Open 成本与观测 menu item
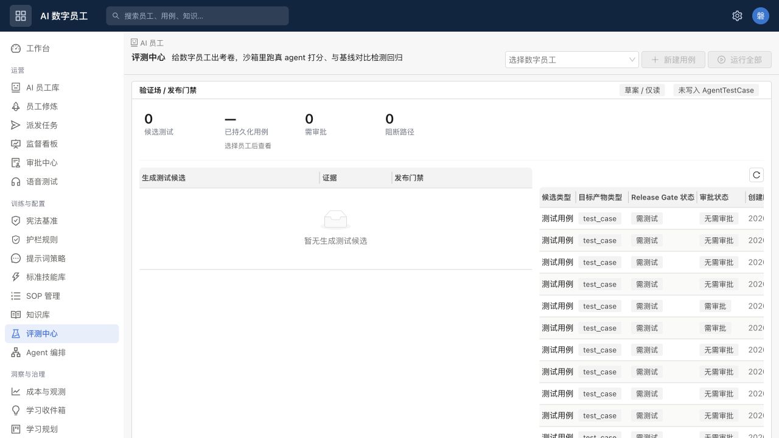Image resolution: width=779 pixels, height=438 pixels. coord(62,392)
